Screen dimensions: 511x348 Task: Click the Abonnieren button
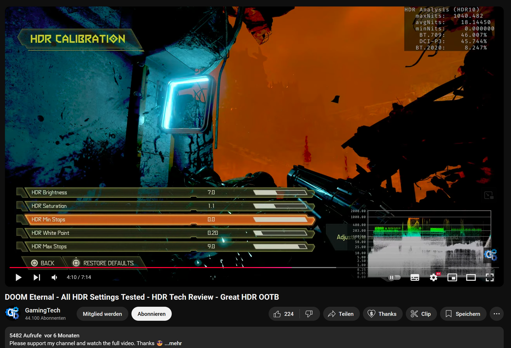point(151,313)
